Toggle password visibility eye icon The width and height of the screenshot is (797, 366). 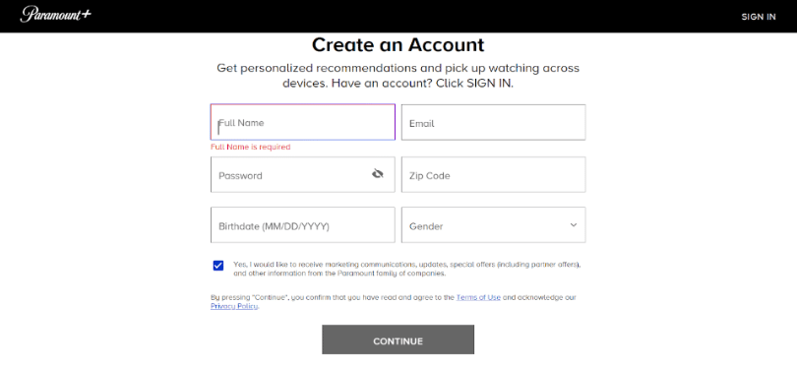pos(377,174)
